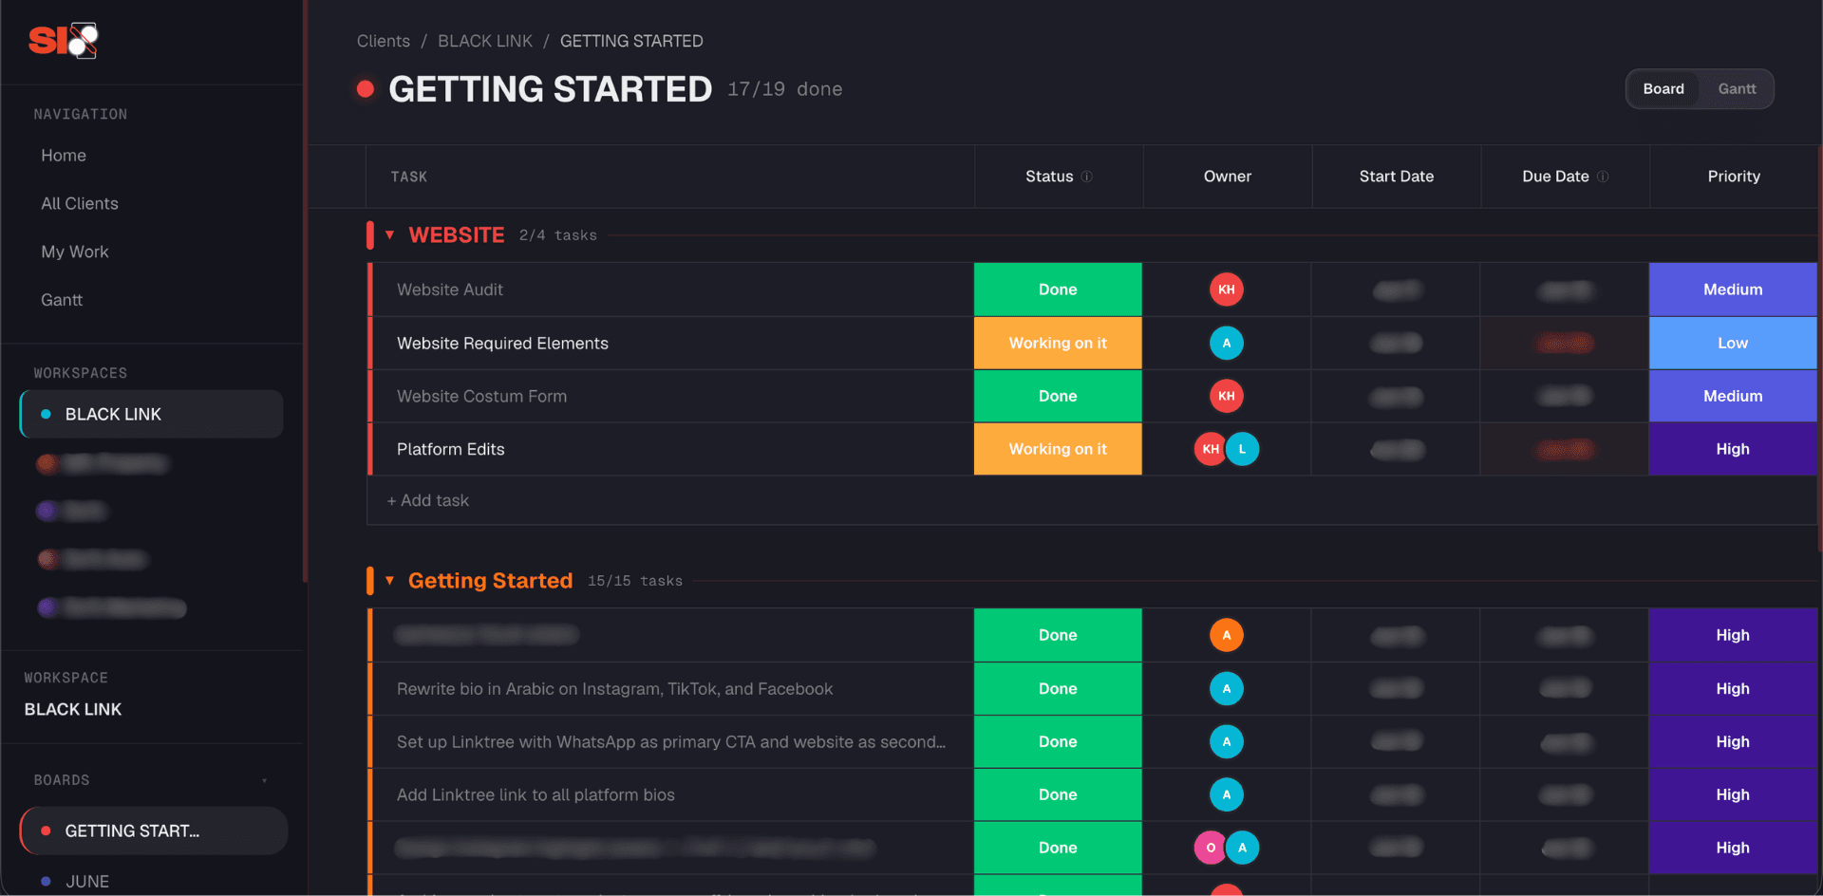Click the Due Date column info icon
The image size is (1823, 896).
pos(1603,177)
